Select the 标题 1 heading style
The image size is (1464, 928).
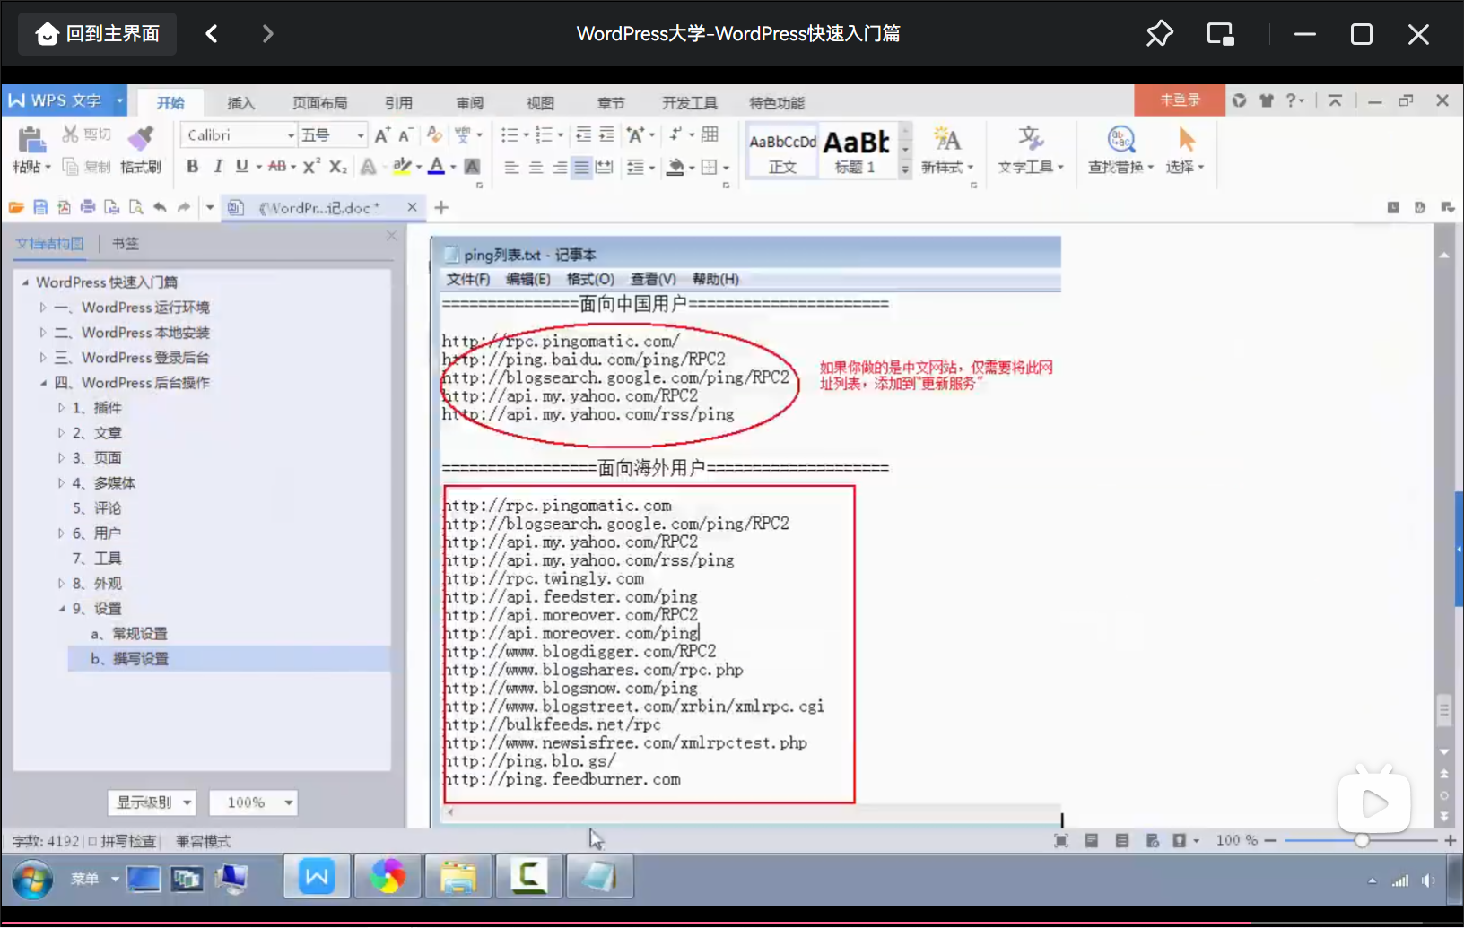tap(858, 151)
